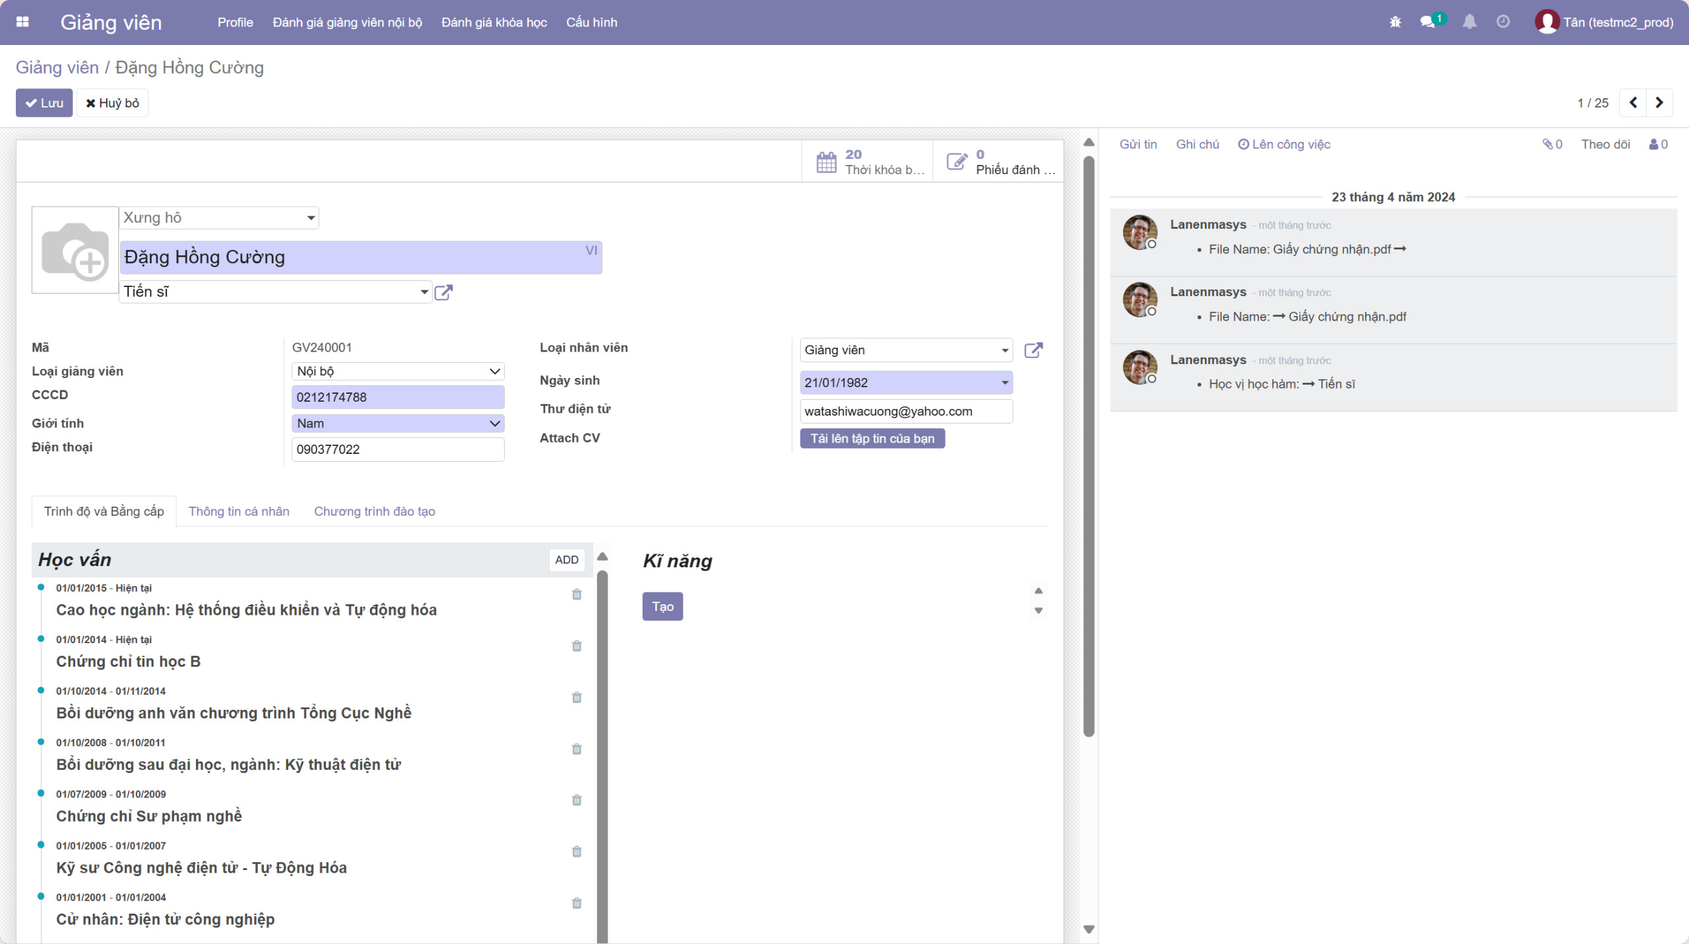This screenshot has width=1689, height=944.
Task: Open the conversations chat icon
Action: [1427, 22]
